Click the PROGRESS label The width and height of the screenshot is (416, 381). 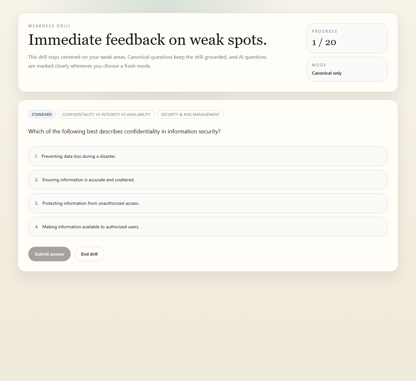(x=324, y=31)
